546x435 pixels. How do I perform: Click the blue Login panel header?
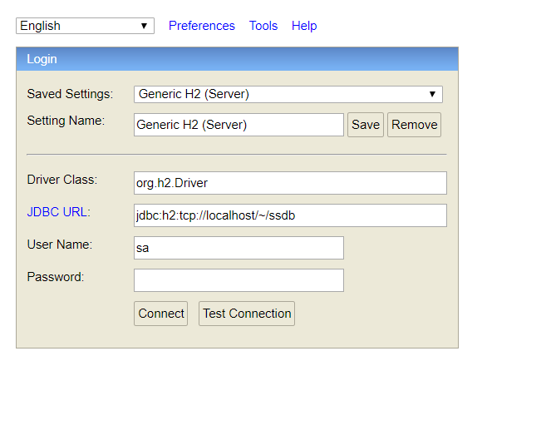(x=237, y=59)
